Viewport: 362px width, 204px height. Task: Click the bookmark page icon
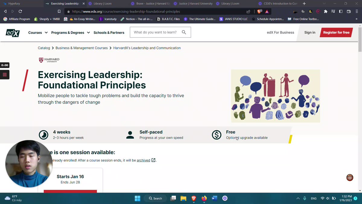click(59, 11)
